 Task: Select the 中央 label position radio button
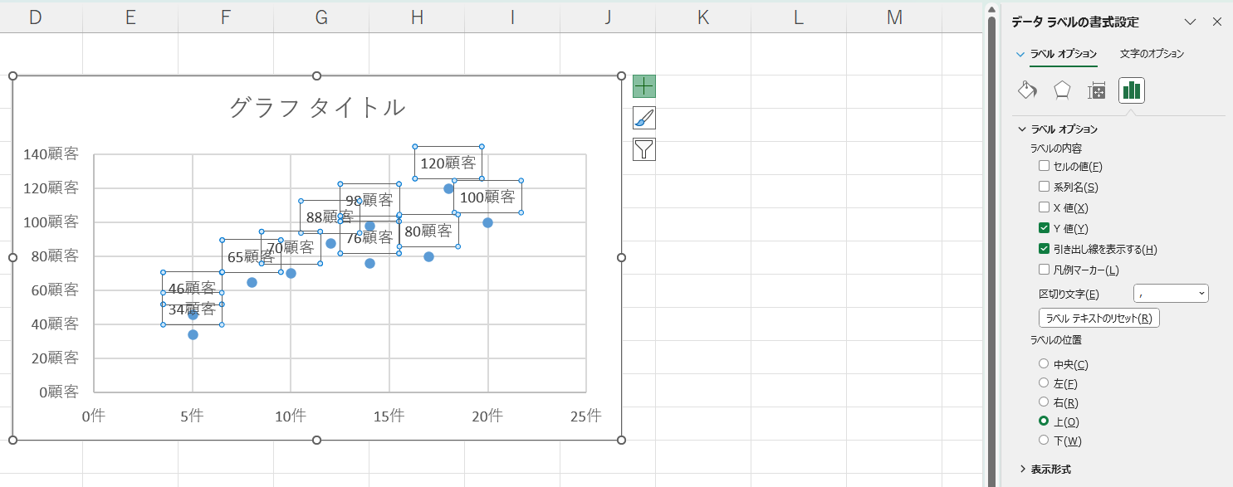click(1044, 364)
